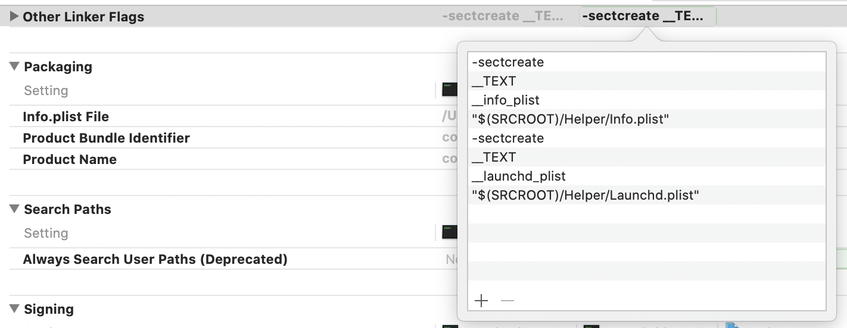Image resolution: width=847 pixels, height=328 pixels.
Task: Click the plus button to add linker flag
Action: (481, 301)
